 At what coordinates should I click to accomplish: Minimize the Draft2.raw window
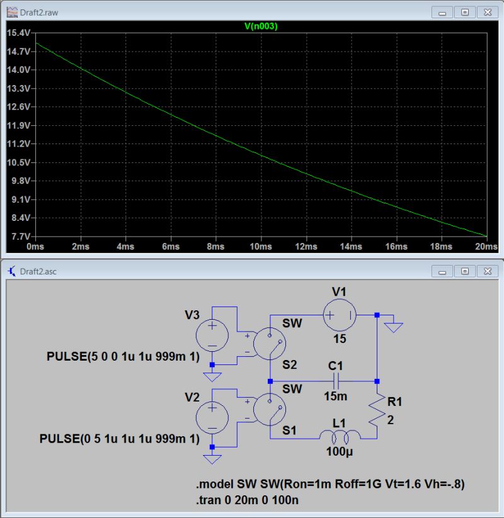444,11
